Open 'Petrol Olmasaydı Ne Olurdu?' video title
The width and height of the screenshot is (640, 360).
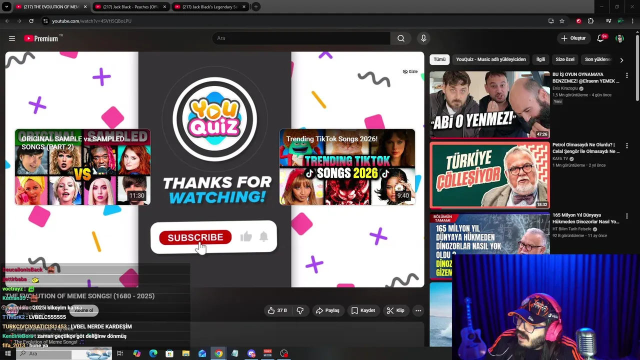coord(586,148)
